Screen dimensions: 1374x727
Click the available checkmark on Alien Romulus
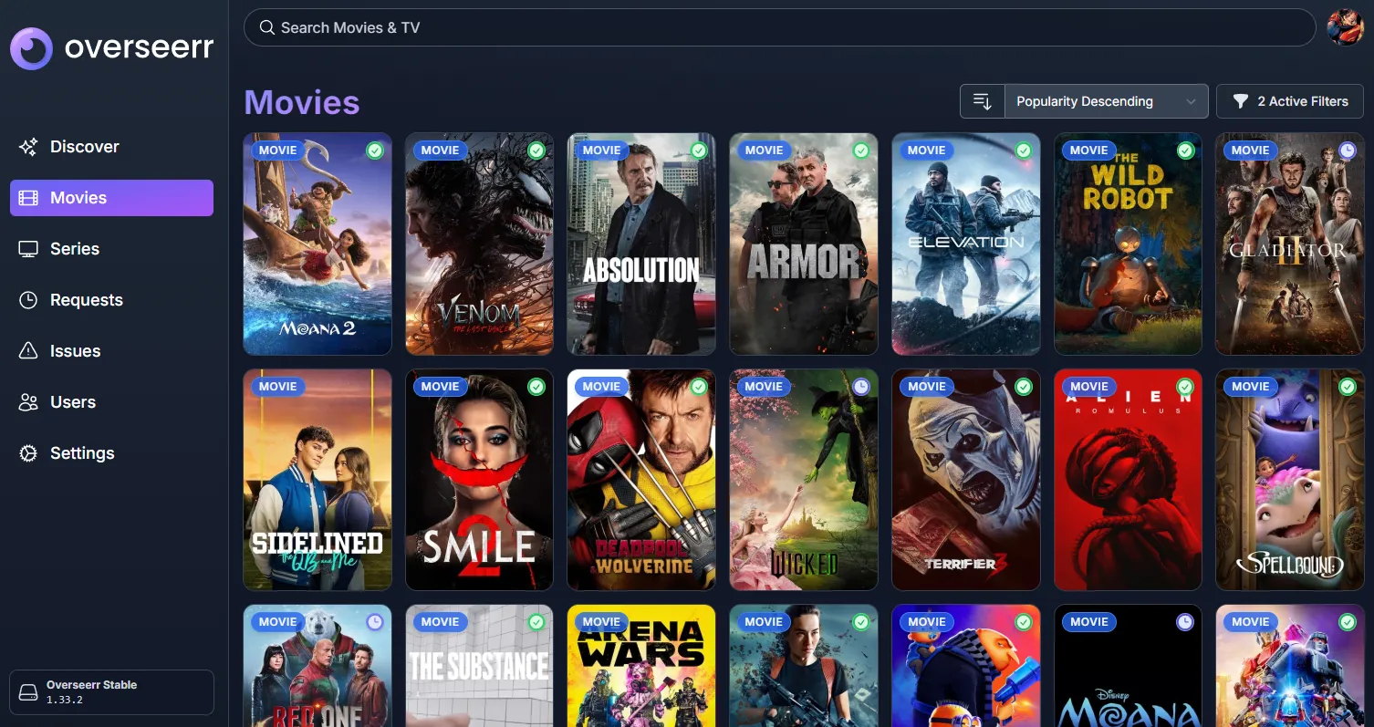(x=1185, y=387)
